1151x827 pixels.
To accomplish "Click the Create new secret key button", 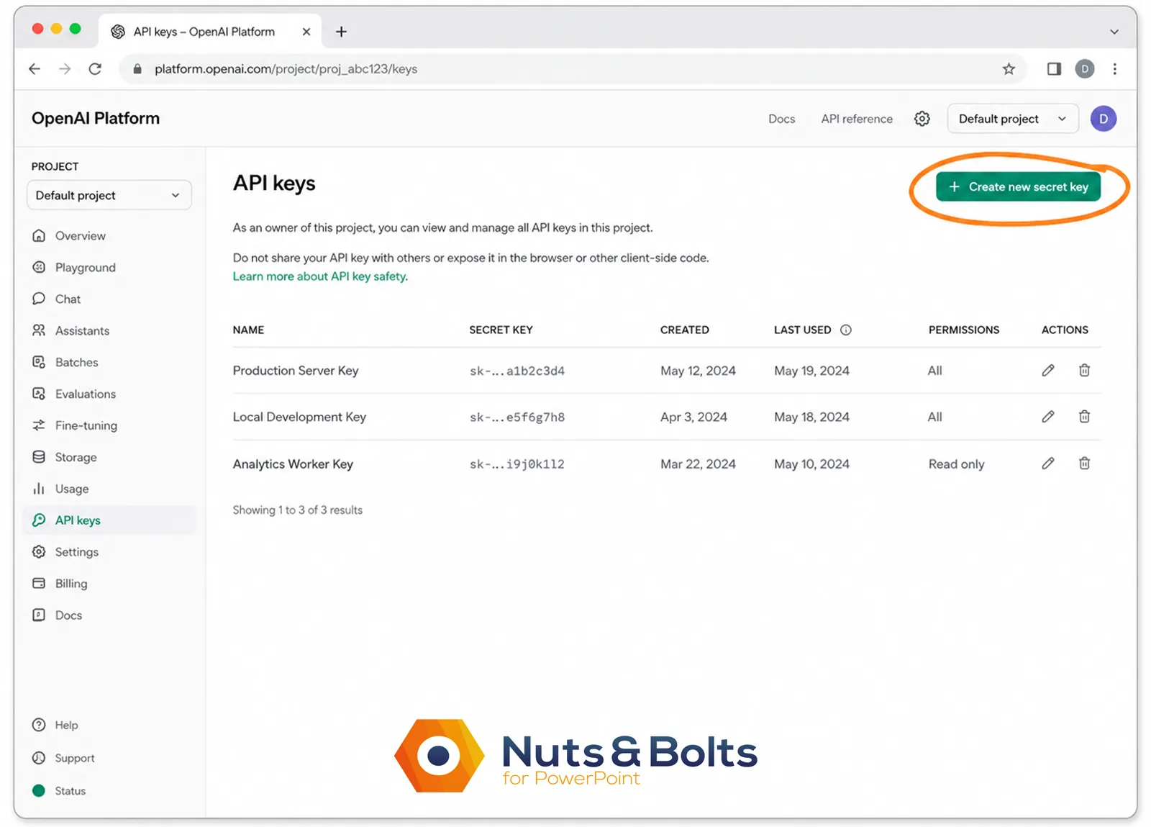I will click(1018, 187).
